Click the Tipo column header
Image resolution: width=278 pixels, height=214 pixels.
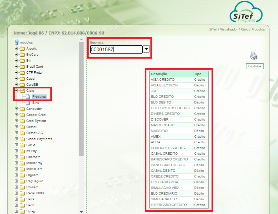point(200,74)
